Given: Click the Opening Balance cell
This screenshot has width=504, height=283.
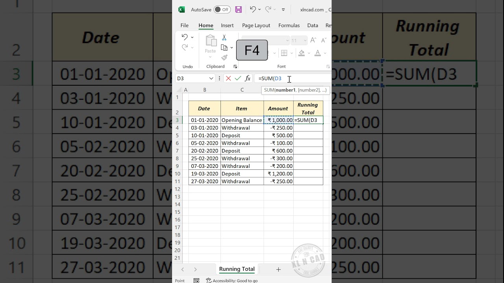Looking at the screenshot, I should [242, 120].
